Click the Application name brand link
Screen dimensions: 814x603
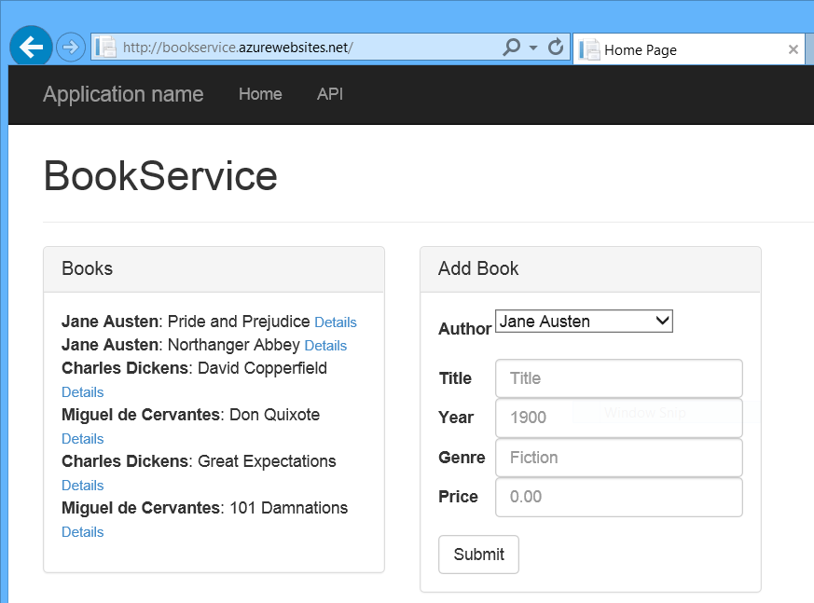point(122,94)
